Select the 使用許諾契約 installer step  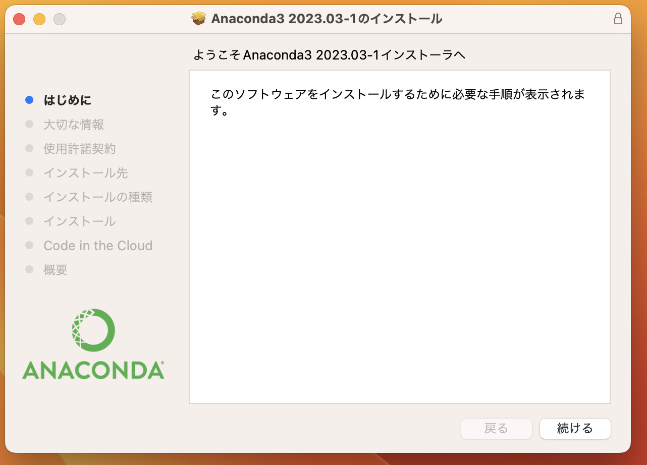tap(79, 149)
